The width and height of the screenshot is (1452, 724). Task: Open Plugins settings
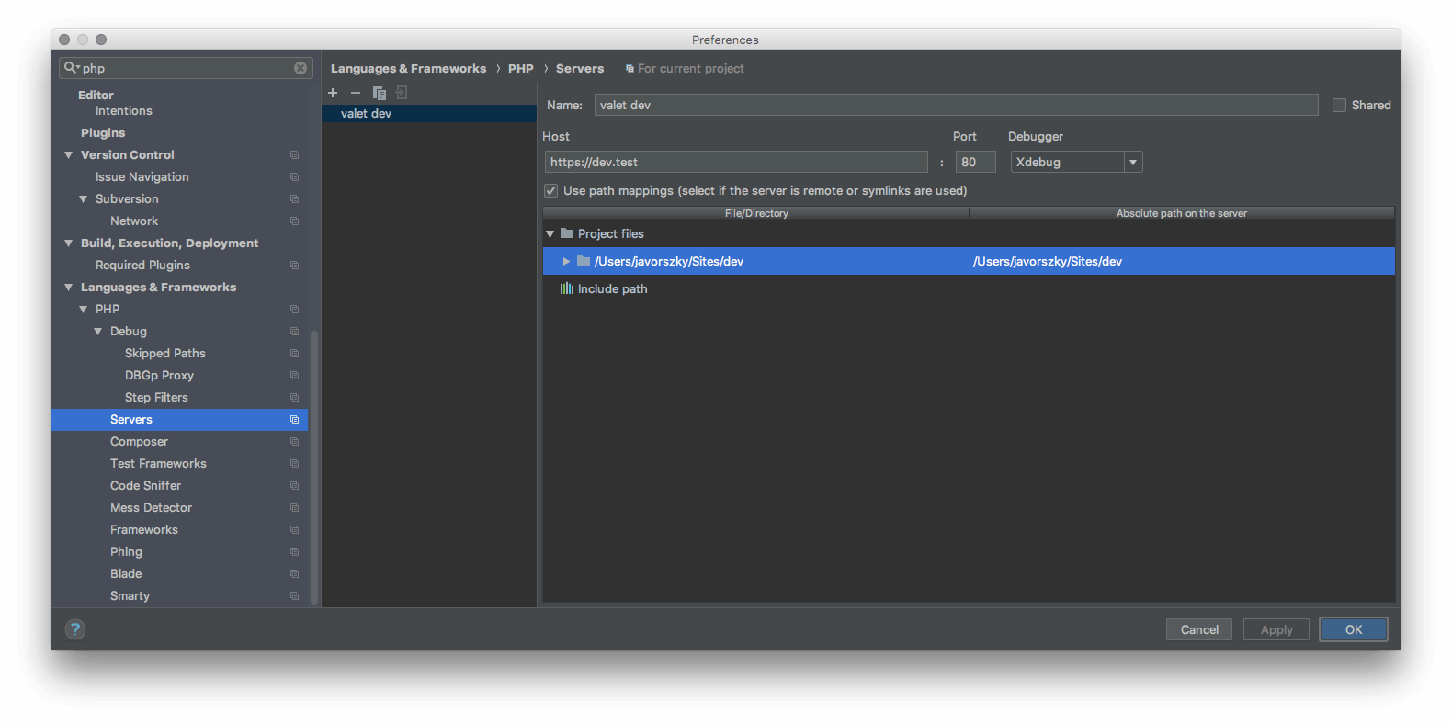coord(103,133)
